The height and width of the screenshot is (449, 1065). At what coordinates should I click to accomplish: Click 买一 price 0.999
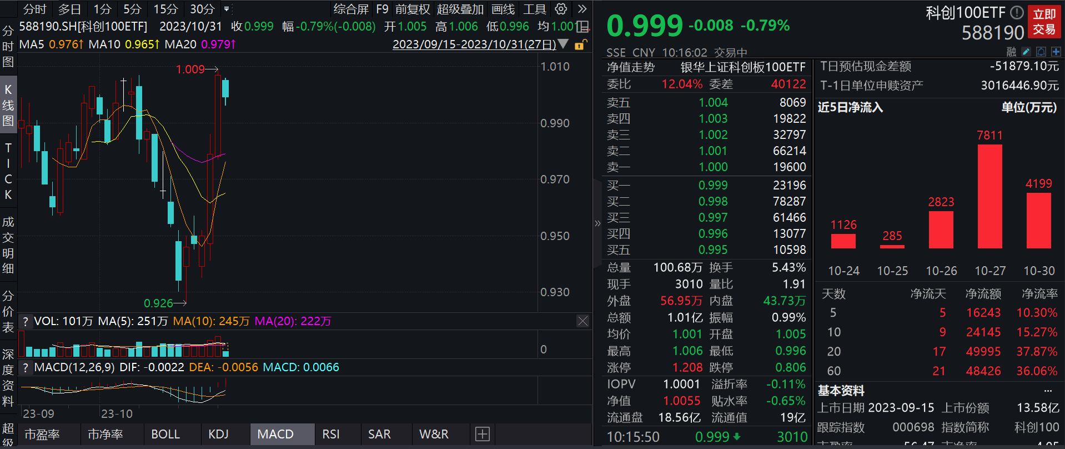[713, 185]
